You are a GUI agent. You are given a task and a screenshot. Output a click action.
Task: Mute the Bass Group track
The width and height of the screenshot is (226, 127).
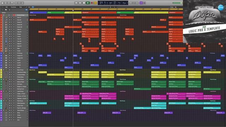pyautogui.click(x=10, y=70)
